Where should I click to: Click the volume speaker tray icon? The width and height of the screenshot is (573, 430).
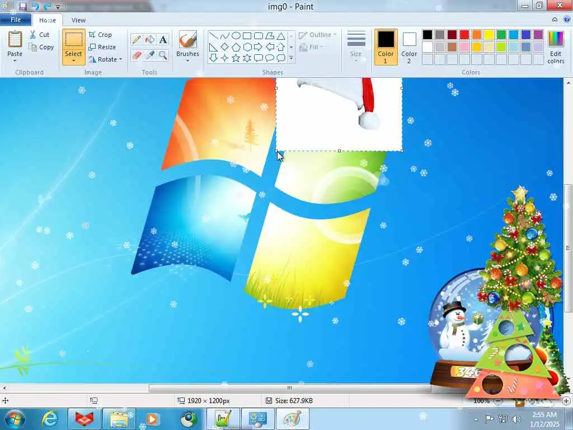(x=516, y=419)
